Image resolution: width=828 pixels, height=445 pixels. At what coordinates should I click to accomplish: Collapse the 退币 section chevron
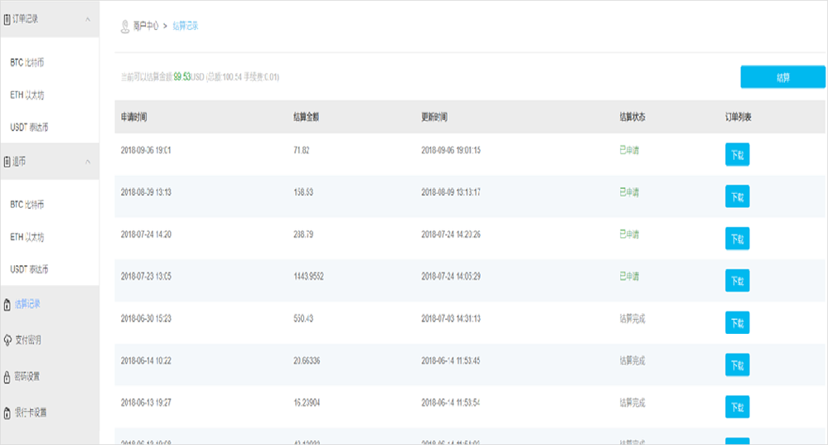click(88, 162)
